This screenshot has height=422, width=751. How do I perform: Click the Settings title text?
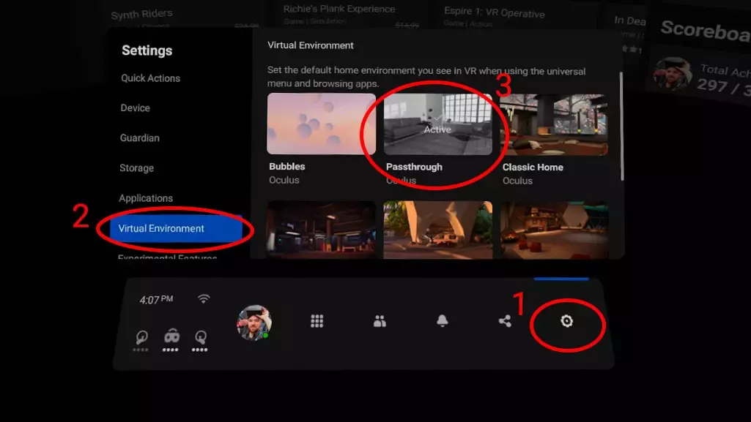(147, 50)
